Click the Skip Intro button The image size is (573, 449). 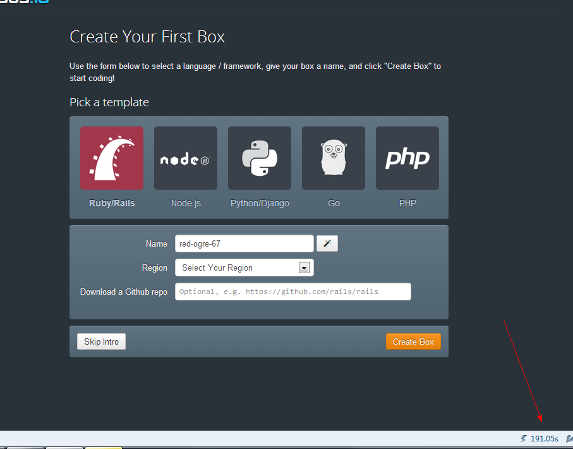(101, 341)
